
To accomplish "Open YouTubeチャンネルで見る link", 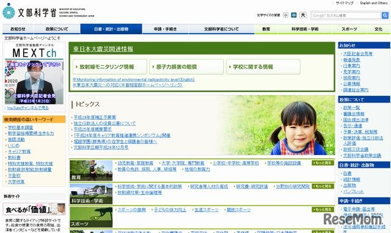I will [27, 108].
